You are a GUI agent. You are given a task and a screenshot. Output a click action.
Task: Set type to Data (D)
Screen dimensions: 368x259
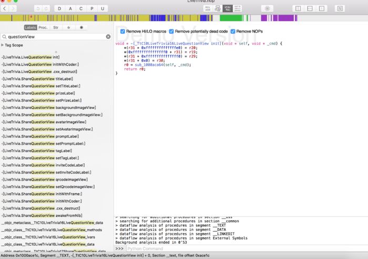coord(59,9)
